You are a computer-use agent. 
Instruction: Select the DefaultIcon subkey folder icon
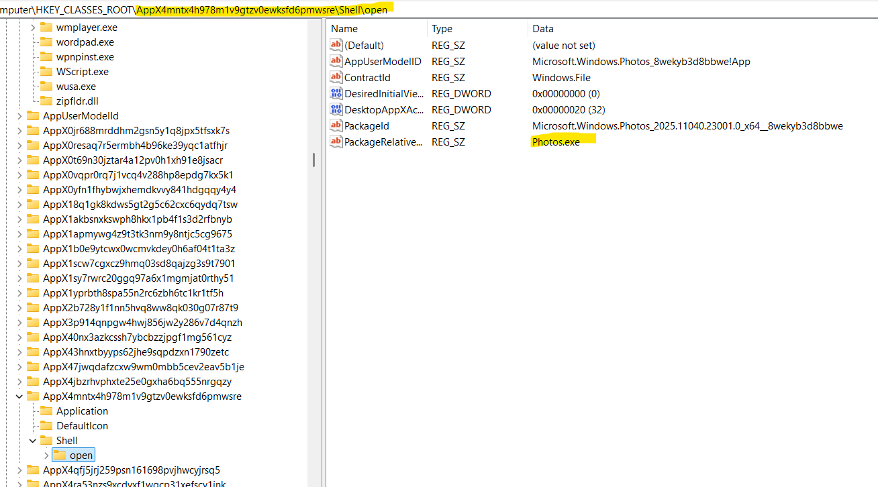point(46,426)
